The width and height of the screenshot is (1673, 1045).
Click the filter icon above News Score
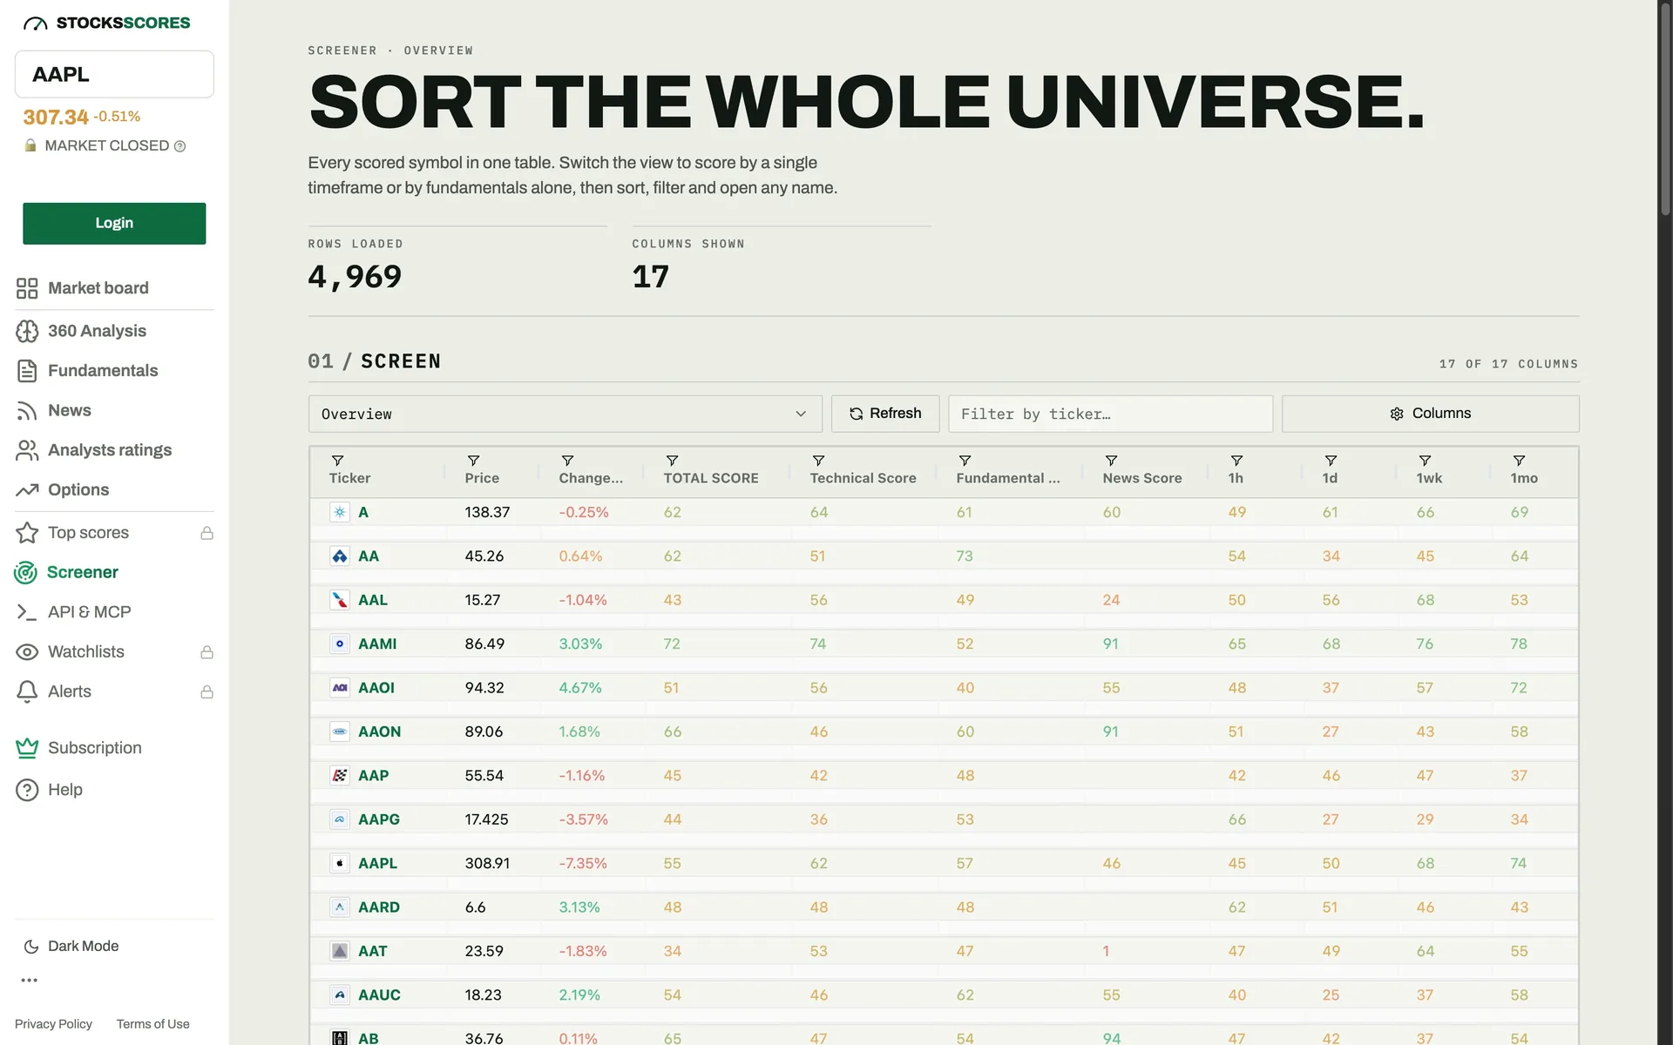1111,461
